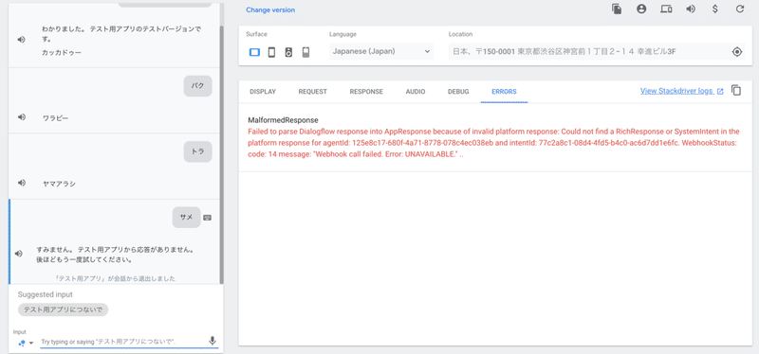Click the keyboard icon next to サメ
Viewport: 759px width, 354px height.
[x=207, y=218]
